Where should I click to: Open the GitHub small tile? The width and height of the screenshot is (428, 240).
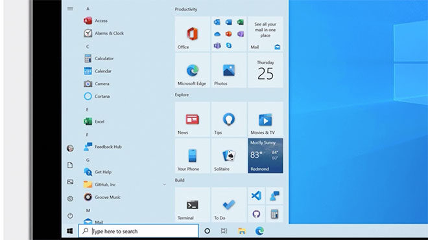256,214
